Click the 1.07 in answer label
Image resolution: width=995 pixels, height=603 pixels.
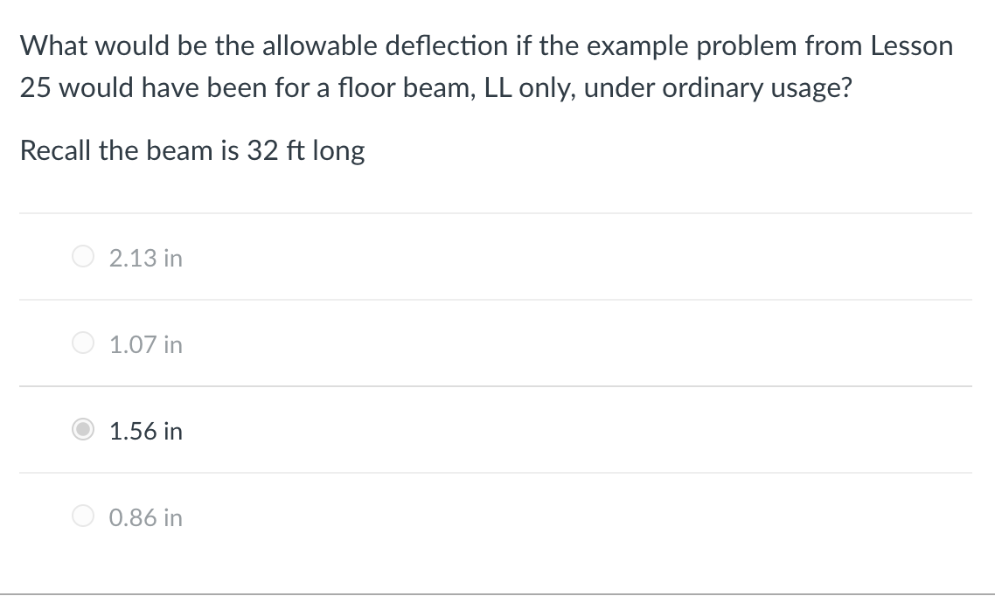coord(144,344)
